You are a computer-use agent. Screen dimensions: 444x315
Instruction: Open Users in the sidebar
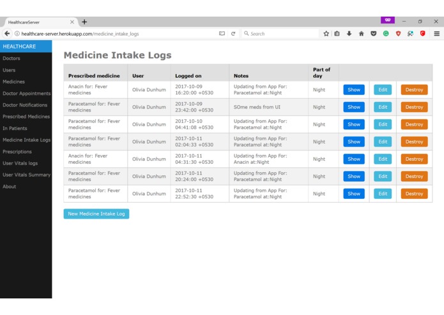(9, 70)
